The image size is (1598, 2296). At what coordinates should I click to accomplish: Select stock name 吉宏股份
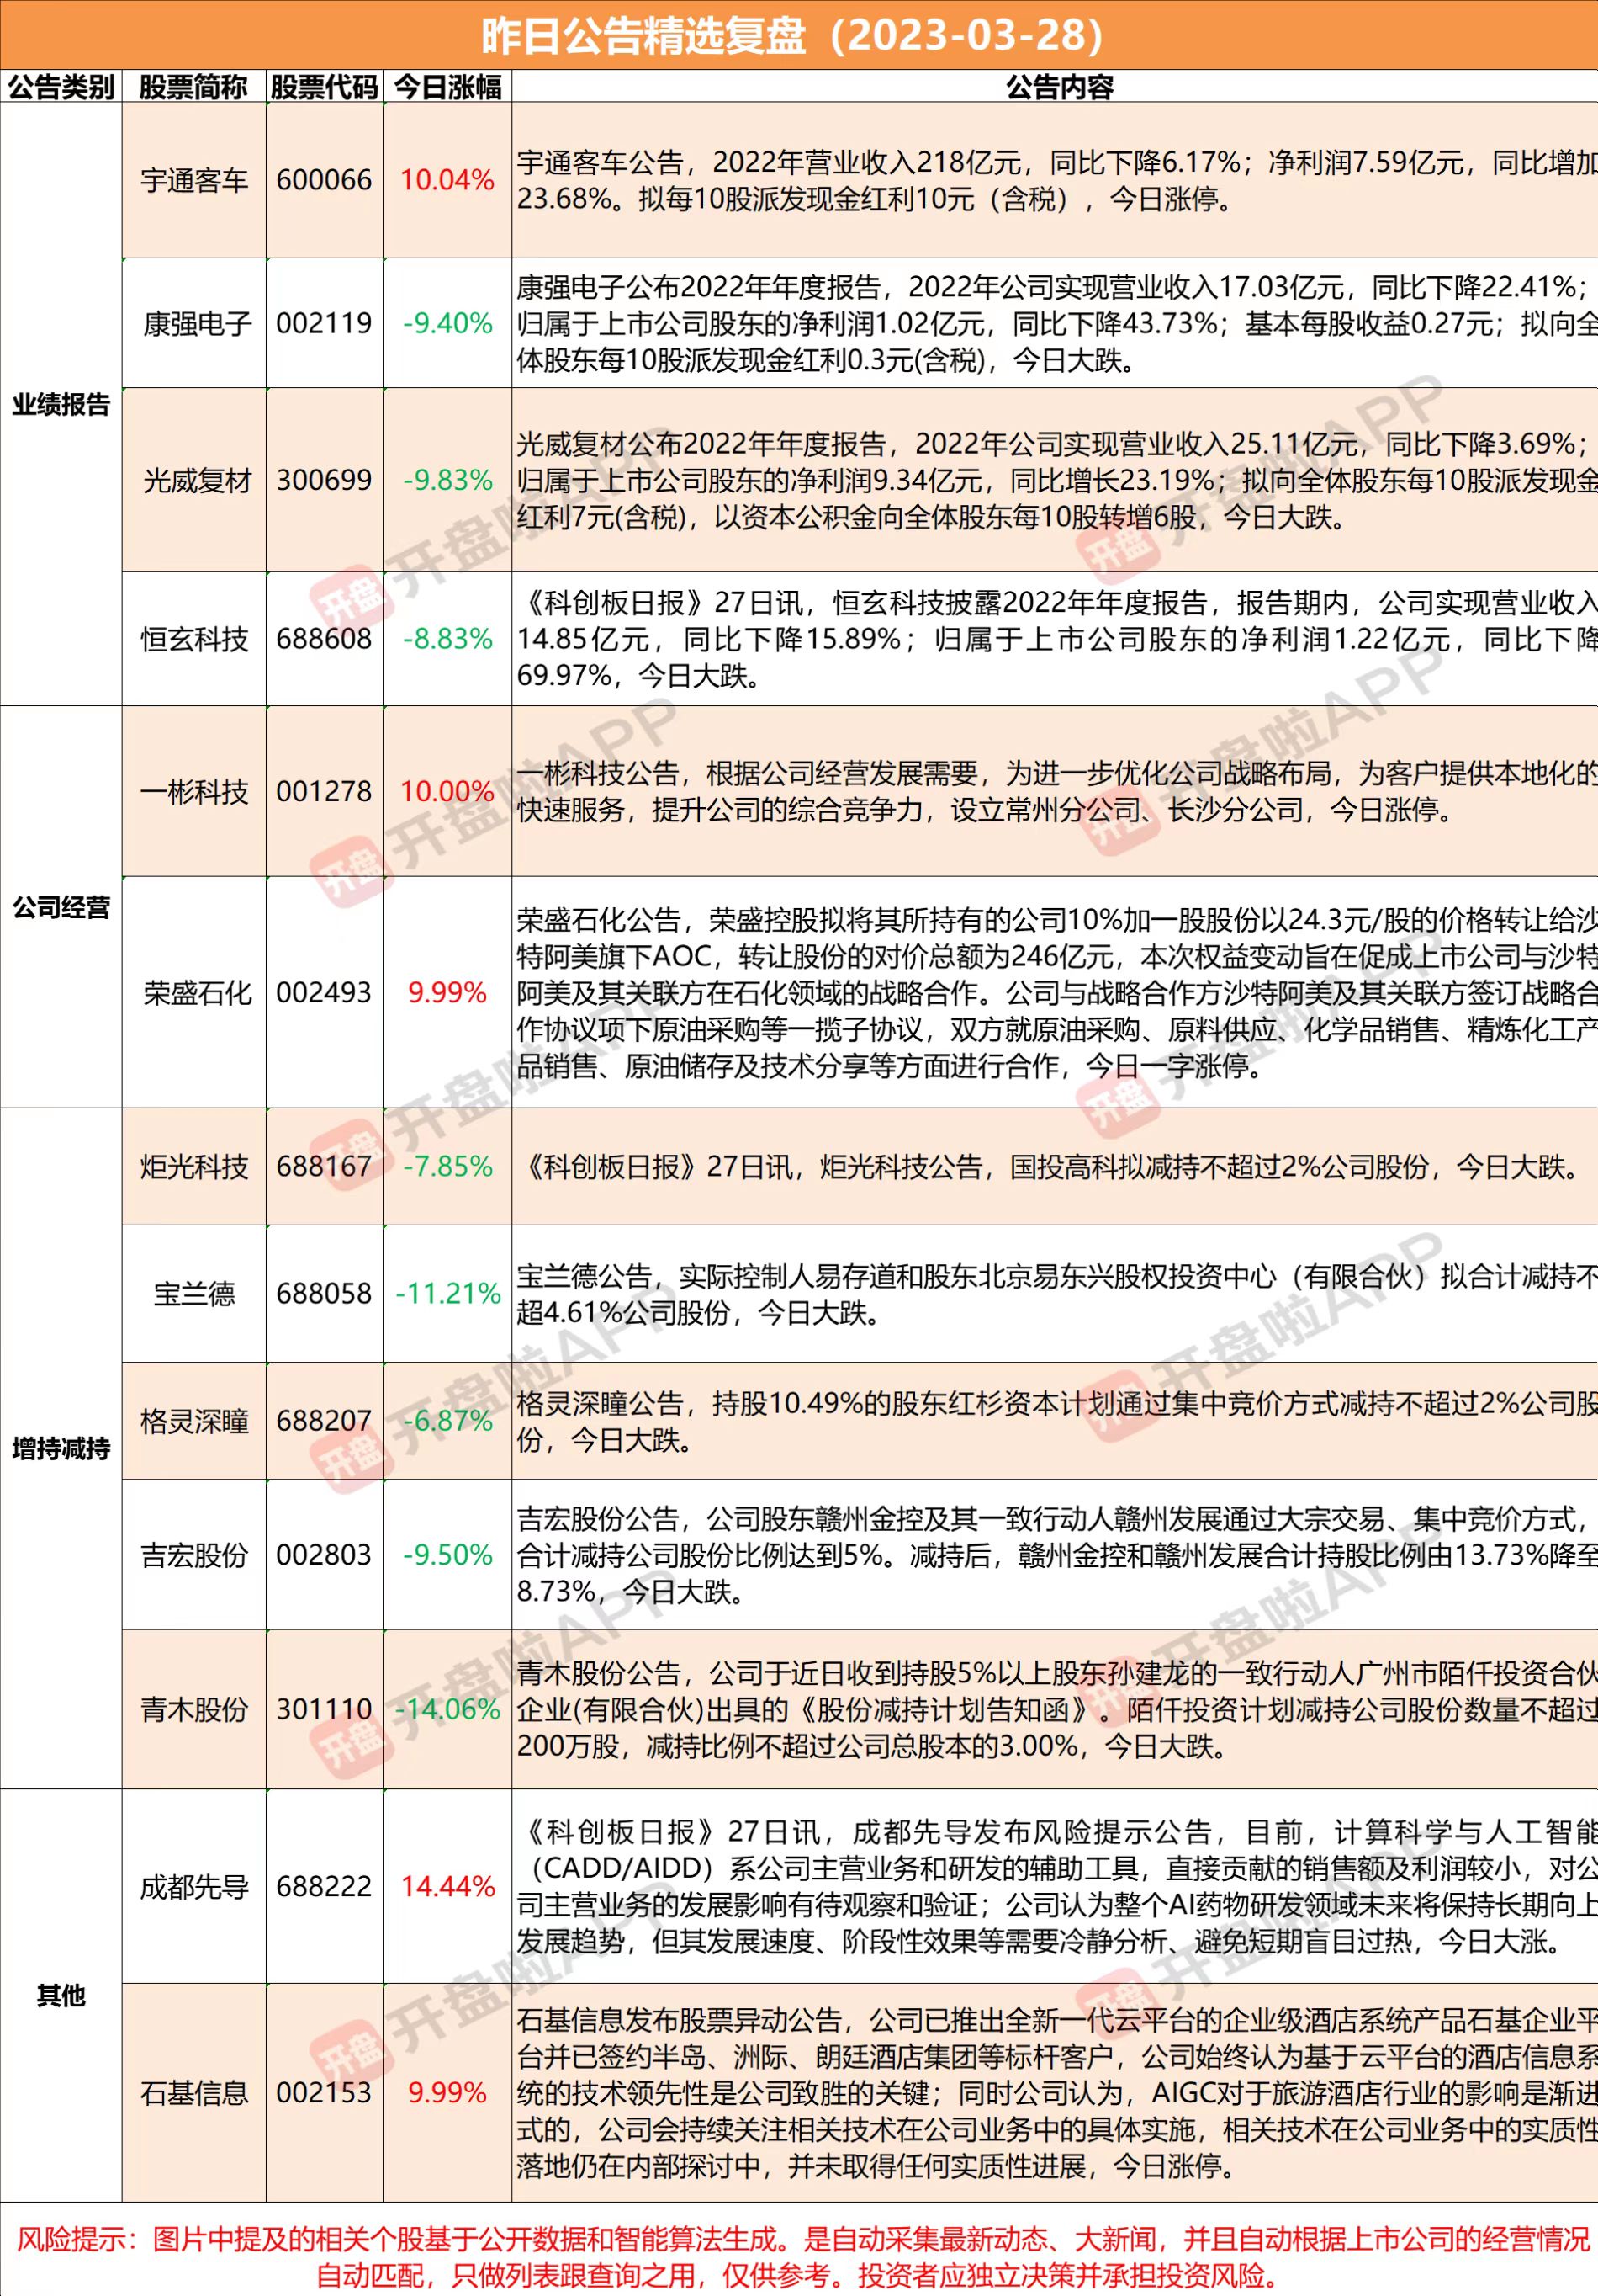194,1554
